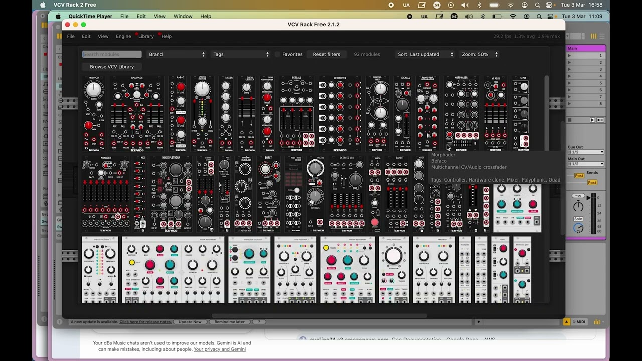
Task: Open the Tags filter dropdown
Action: [x=241, y=54]
